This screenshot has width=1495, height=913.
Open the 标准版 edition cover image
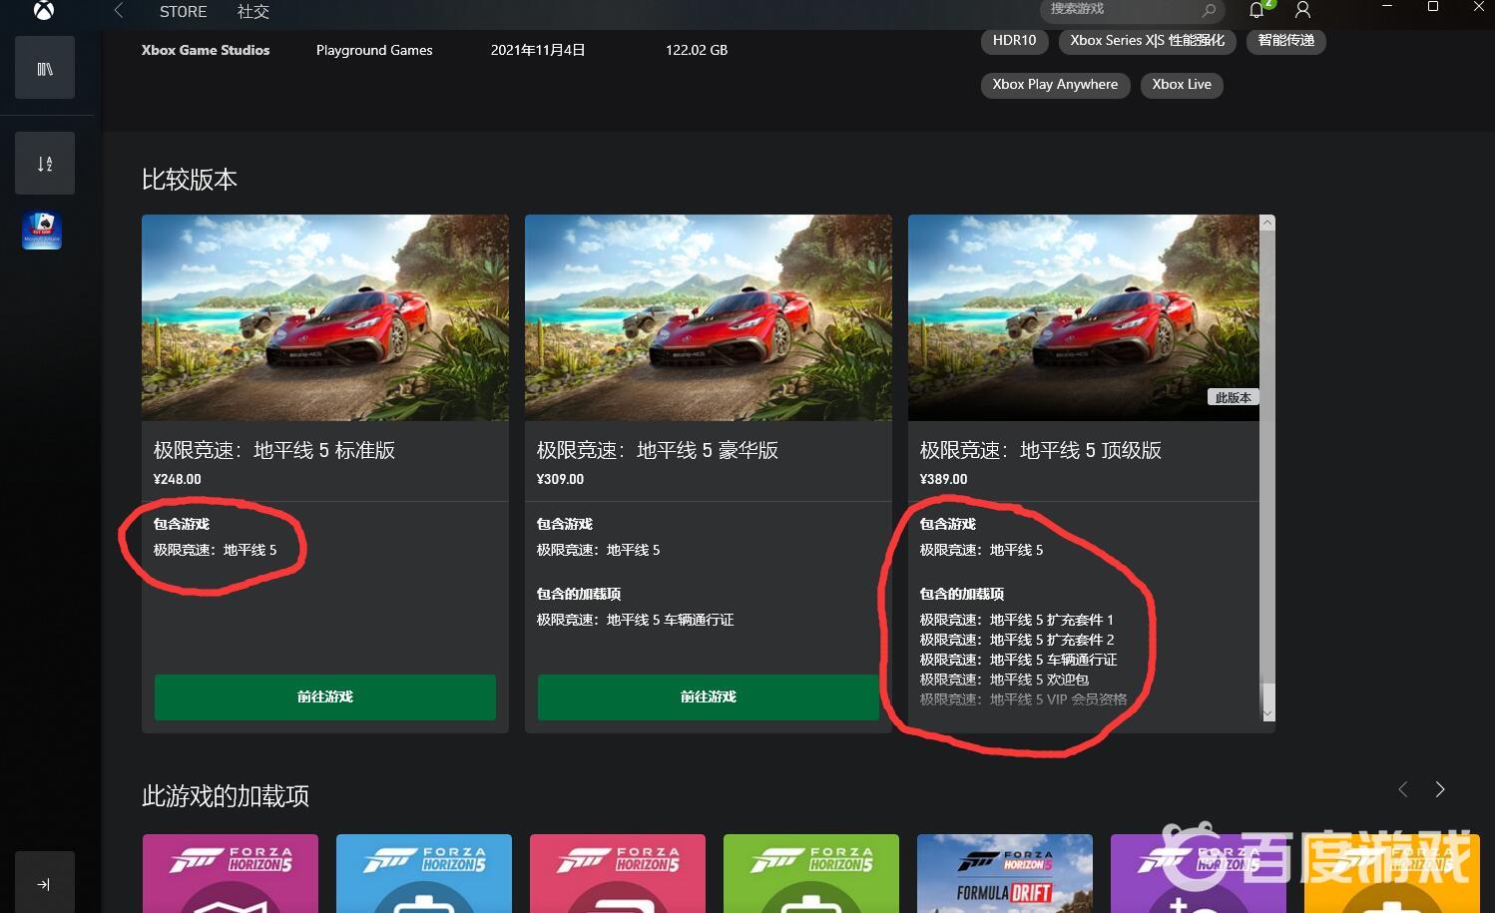[325, 317]
